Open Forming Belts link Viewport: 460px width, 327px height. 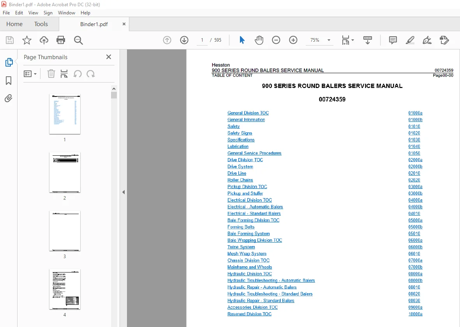click(x=241, y=227)
